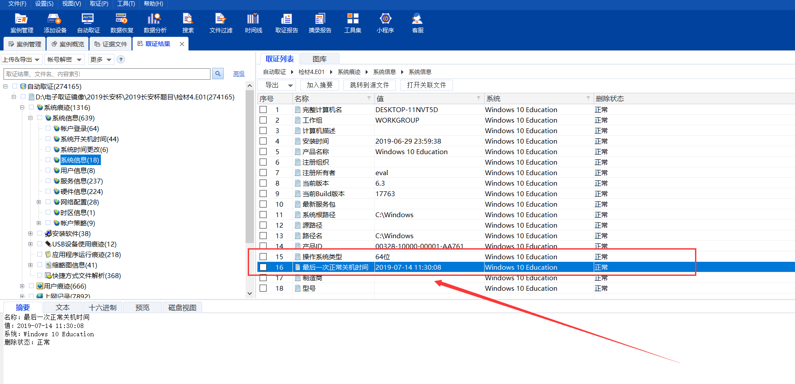Viewport: 795px width, 384px height.
Task: Open 数据分析 tool
Action: pyautogui.click(x=155, y=23)
